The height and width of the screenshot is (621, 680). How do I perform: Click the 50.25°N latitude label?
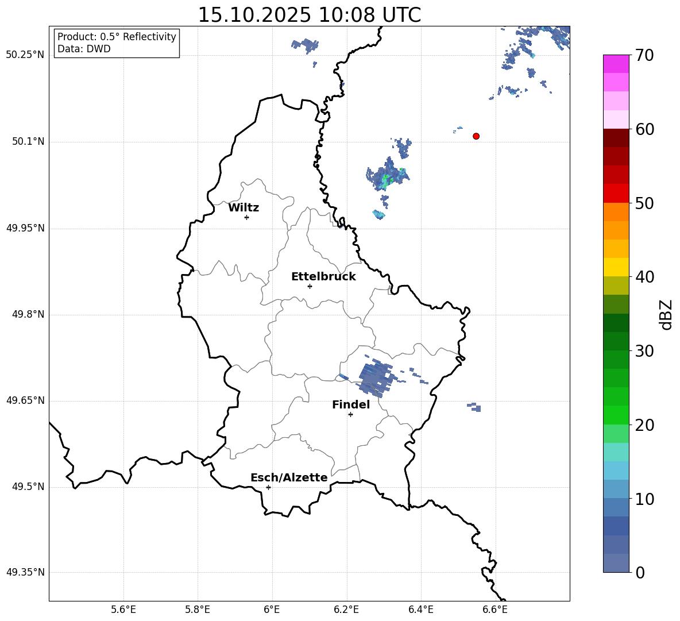(25, 55)
